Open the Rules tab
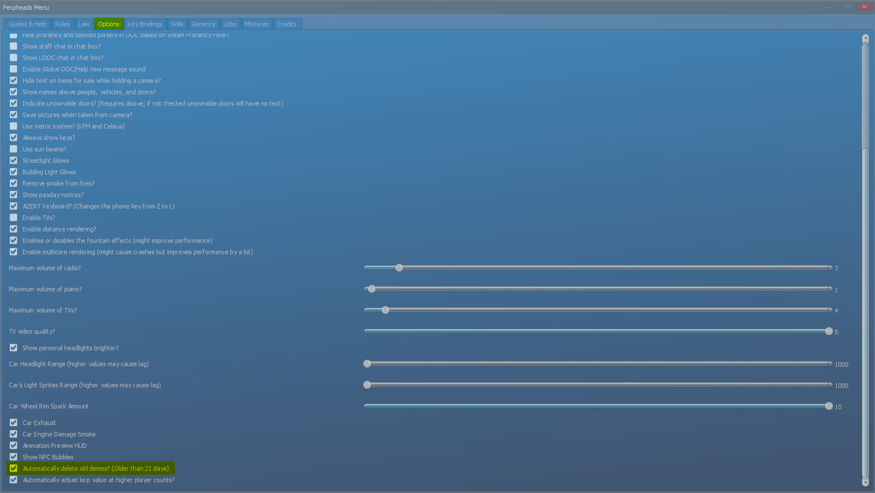Image resolution: width=875 pixels, height=493 pixels. [63, 24]
